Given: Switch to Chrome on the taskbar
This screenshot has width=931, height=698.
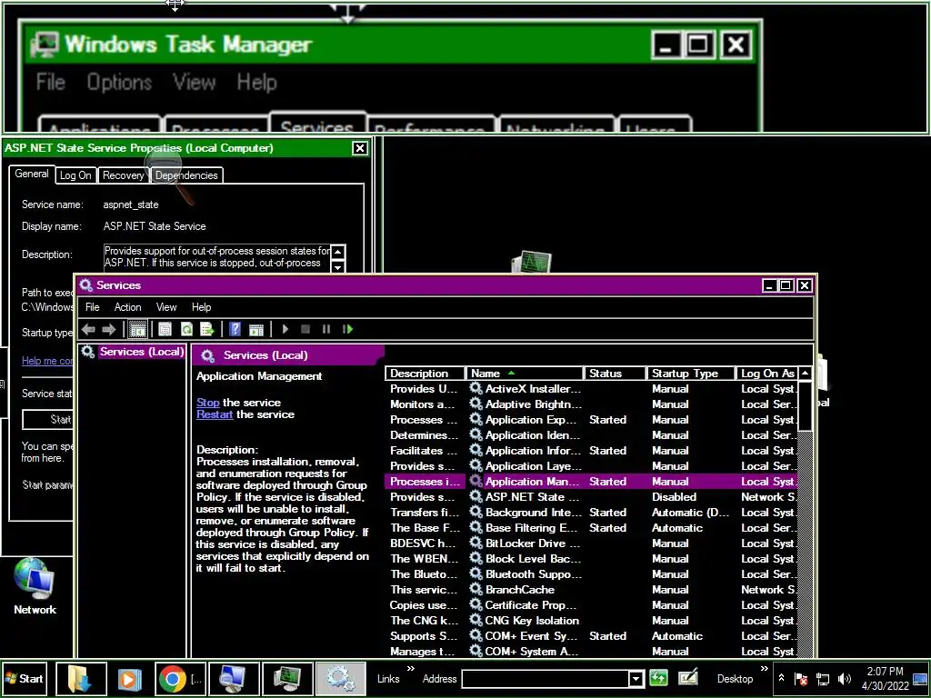Looking at the screenshot, I should click(x=180, y=679).
